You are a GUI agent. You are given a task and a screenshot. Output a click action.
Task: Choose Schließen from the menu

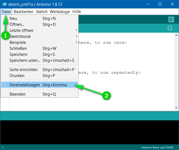39,48
